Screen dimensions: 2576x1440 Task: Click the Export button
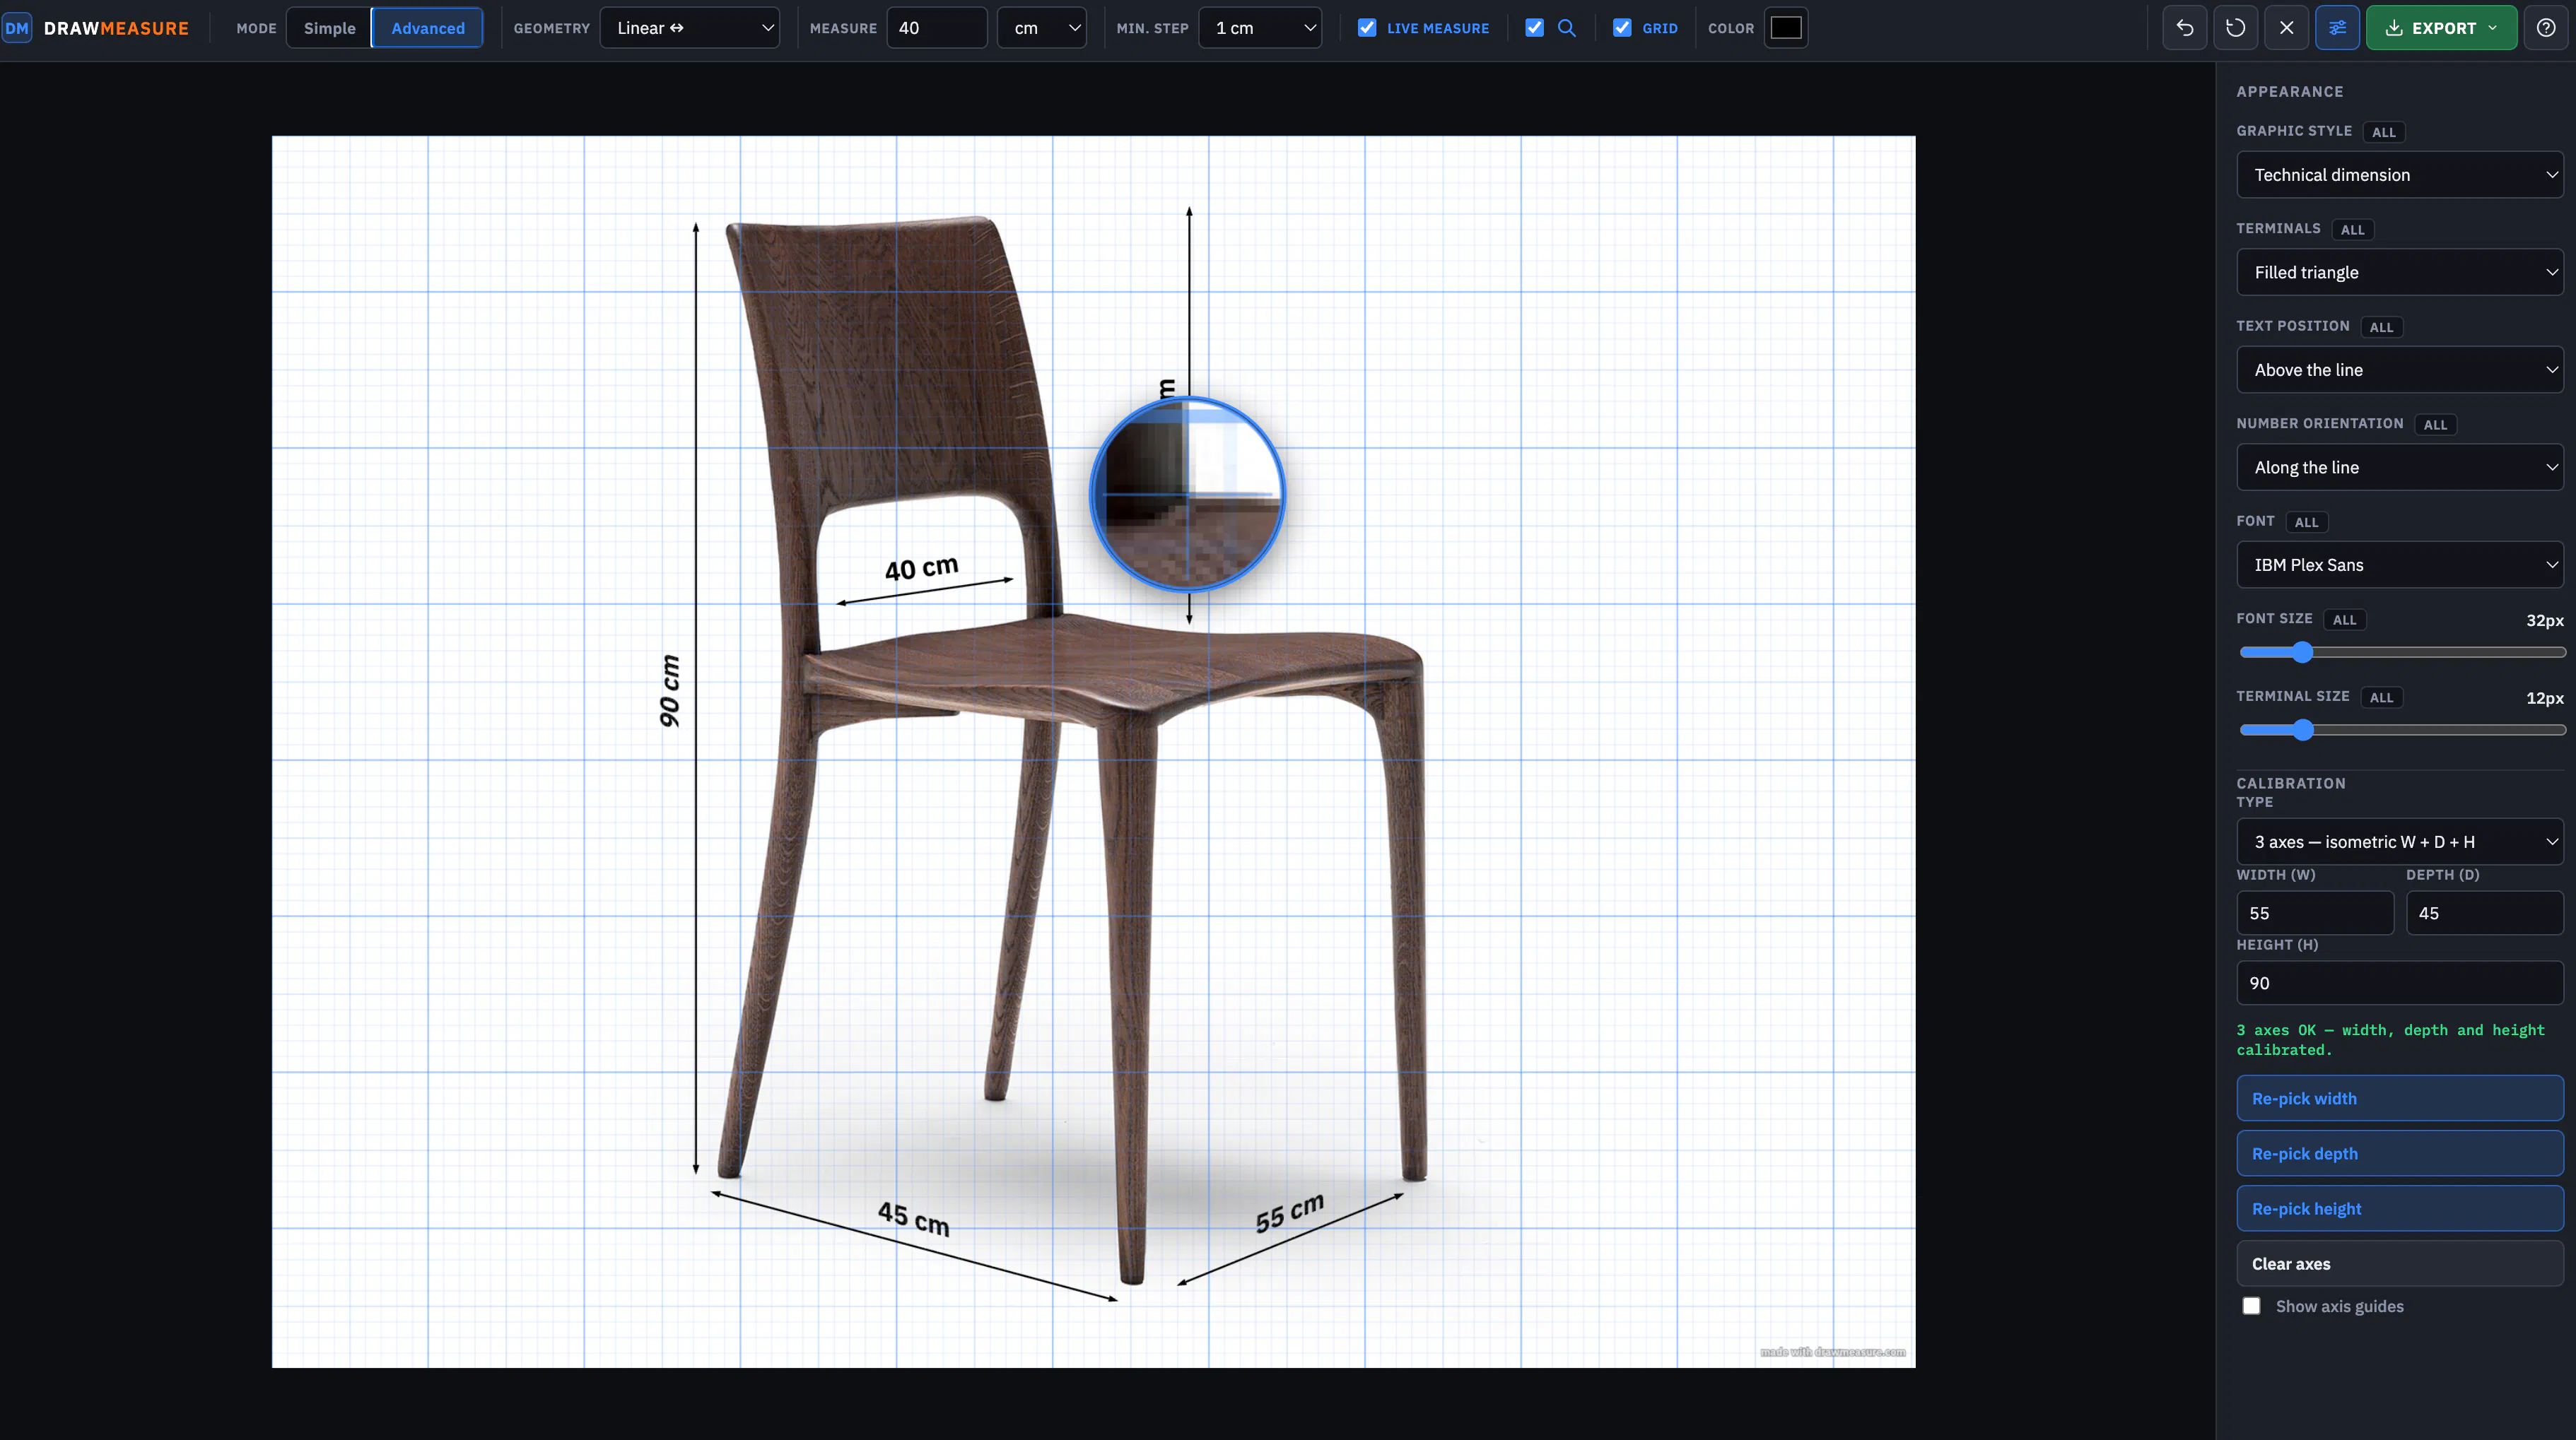coord(2441,28)
